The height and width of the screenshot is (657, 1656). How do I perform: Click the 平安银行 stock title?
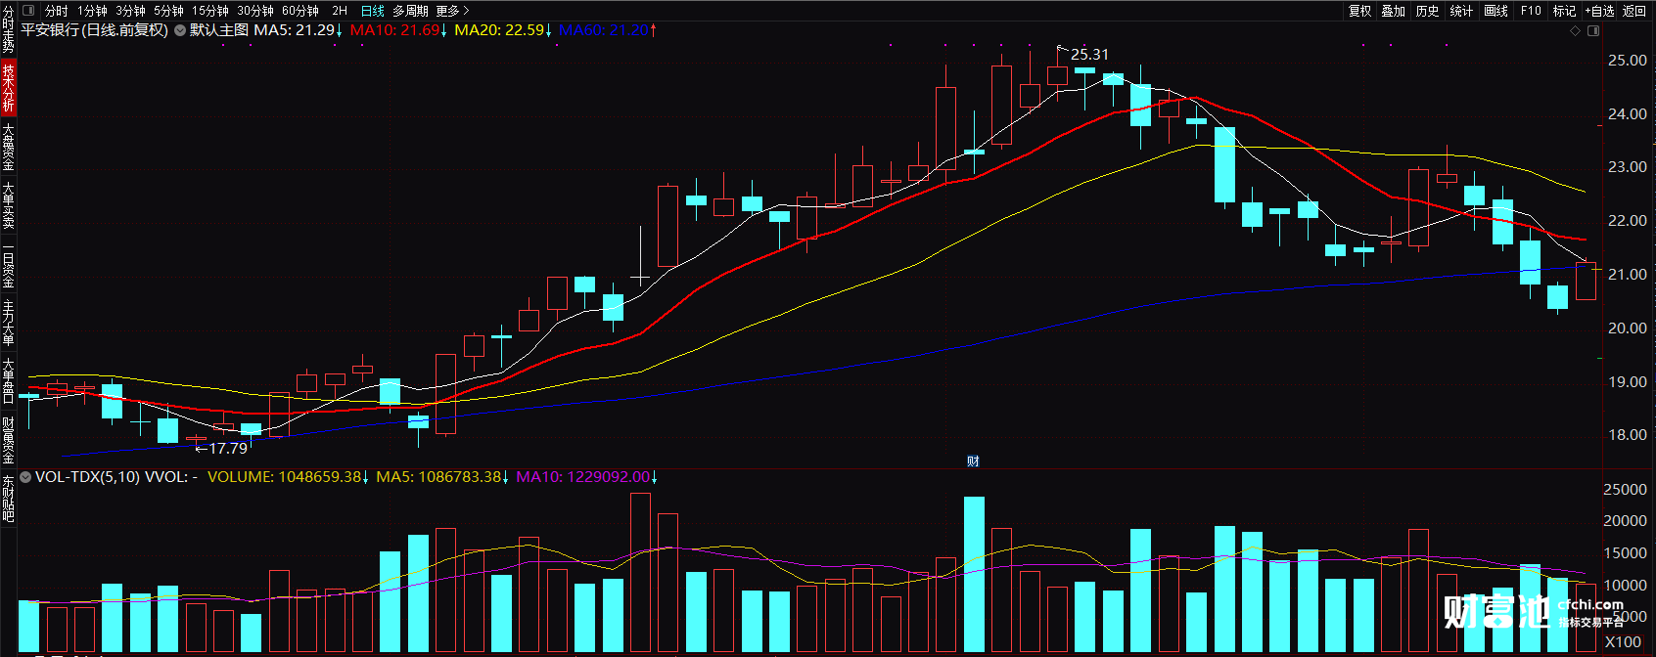95,30
